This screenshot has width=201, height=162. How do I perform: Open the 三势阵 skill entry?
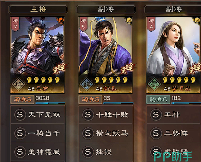pyautogui.click(x=174, y=133)
